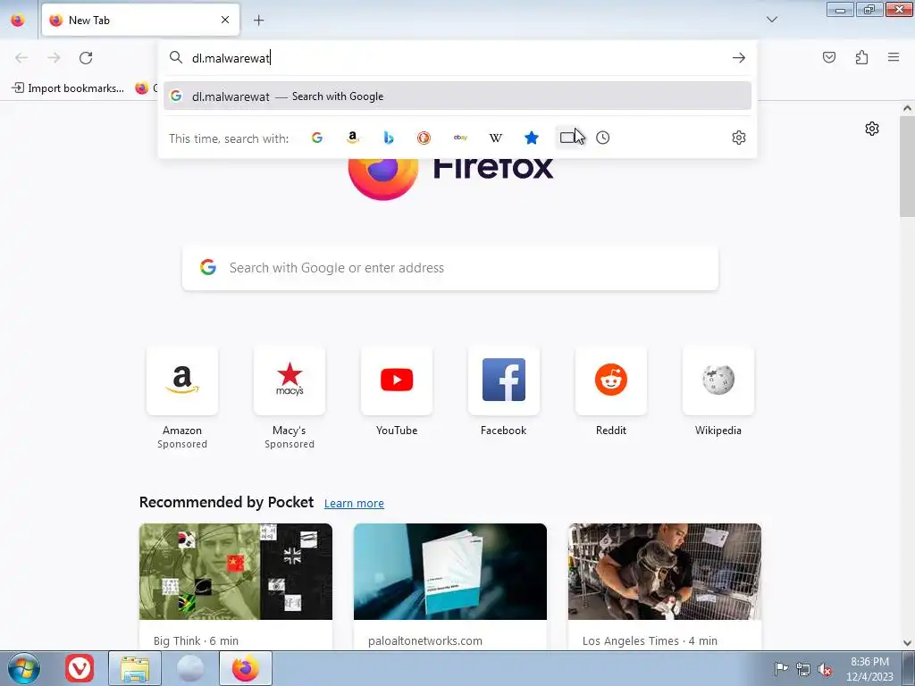The width and height of the screenshot is (915, 686).
Task: List all tabs dropdown arrow
Action: [771, 20]
